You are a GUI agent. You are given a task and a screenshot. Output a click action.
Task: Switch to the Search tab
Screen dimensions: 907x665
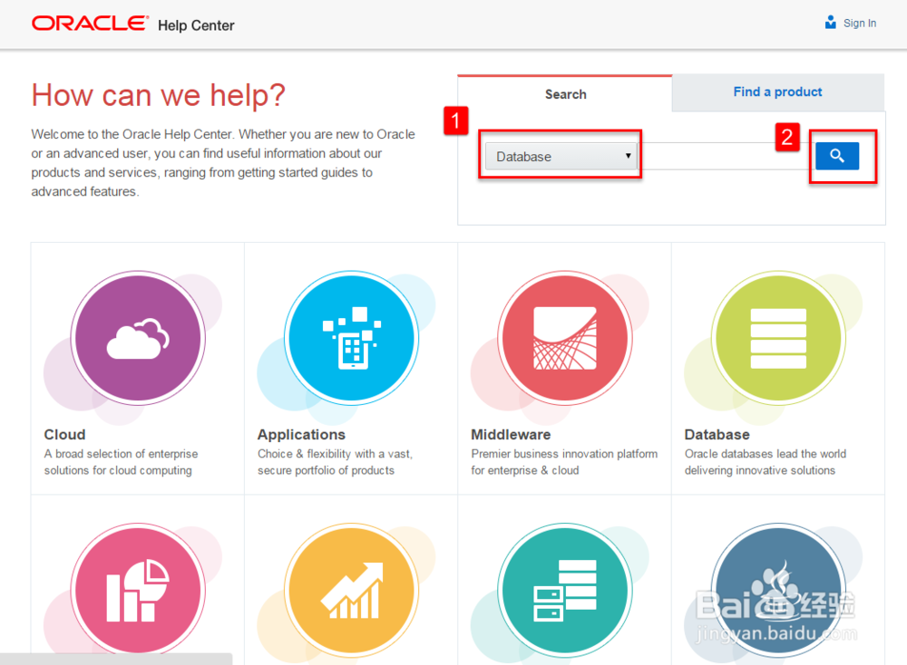(565, 94)
